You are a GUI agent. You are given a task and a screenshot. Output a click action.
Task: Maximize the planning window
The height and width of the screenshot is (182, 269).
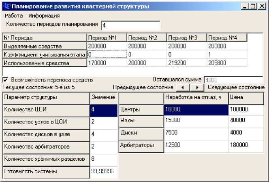click(253, 6)
